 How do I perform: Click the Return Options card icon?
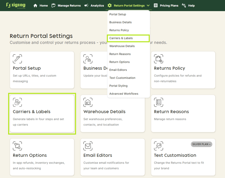point(17,146)
